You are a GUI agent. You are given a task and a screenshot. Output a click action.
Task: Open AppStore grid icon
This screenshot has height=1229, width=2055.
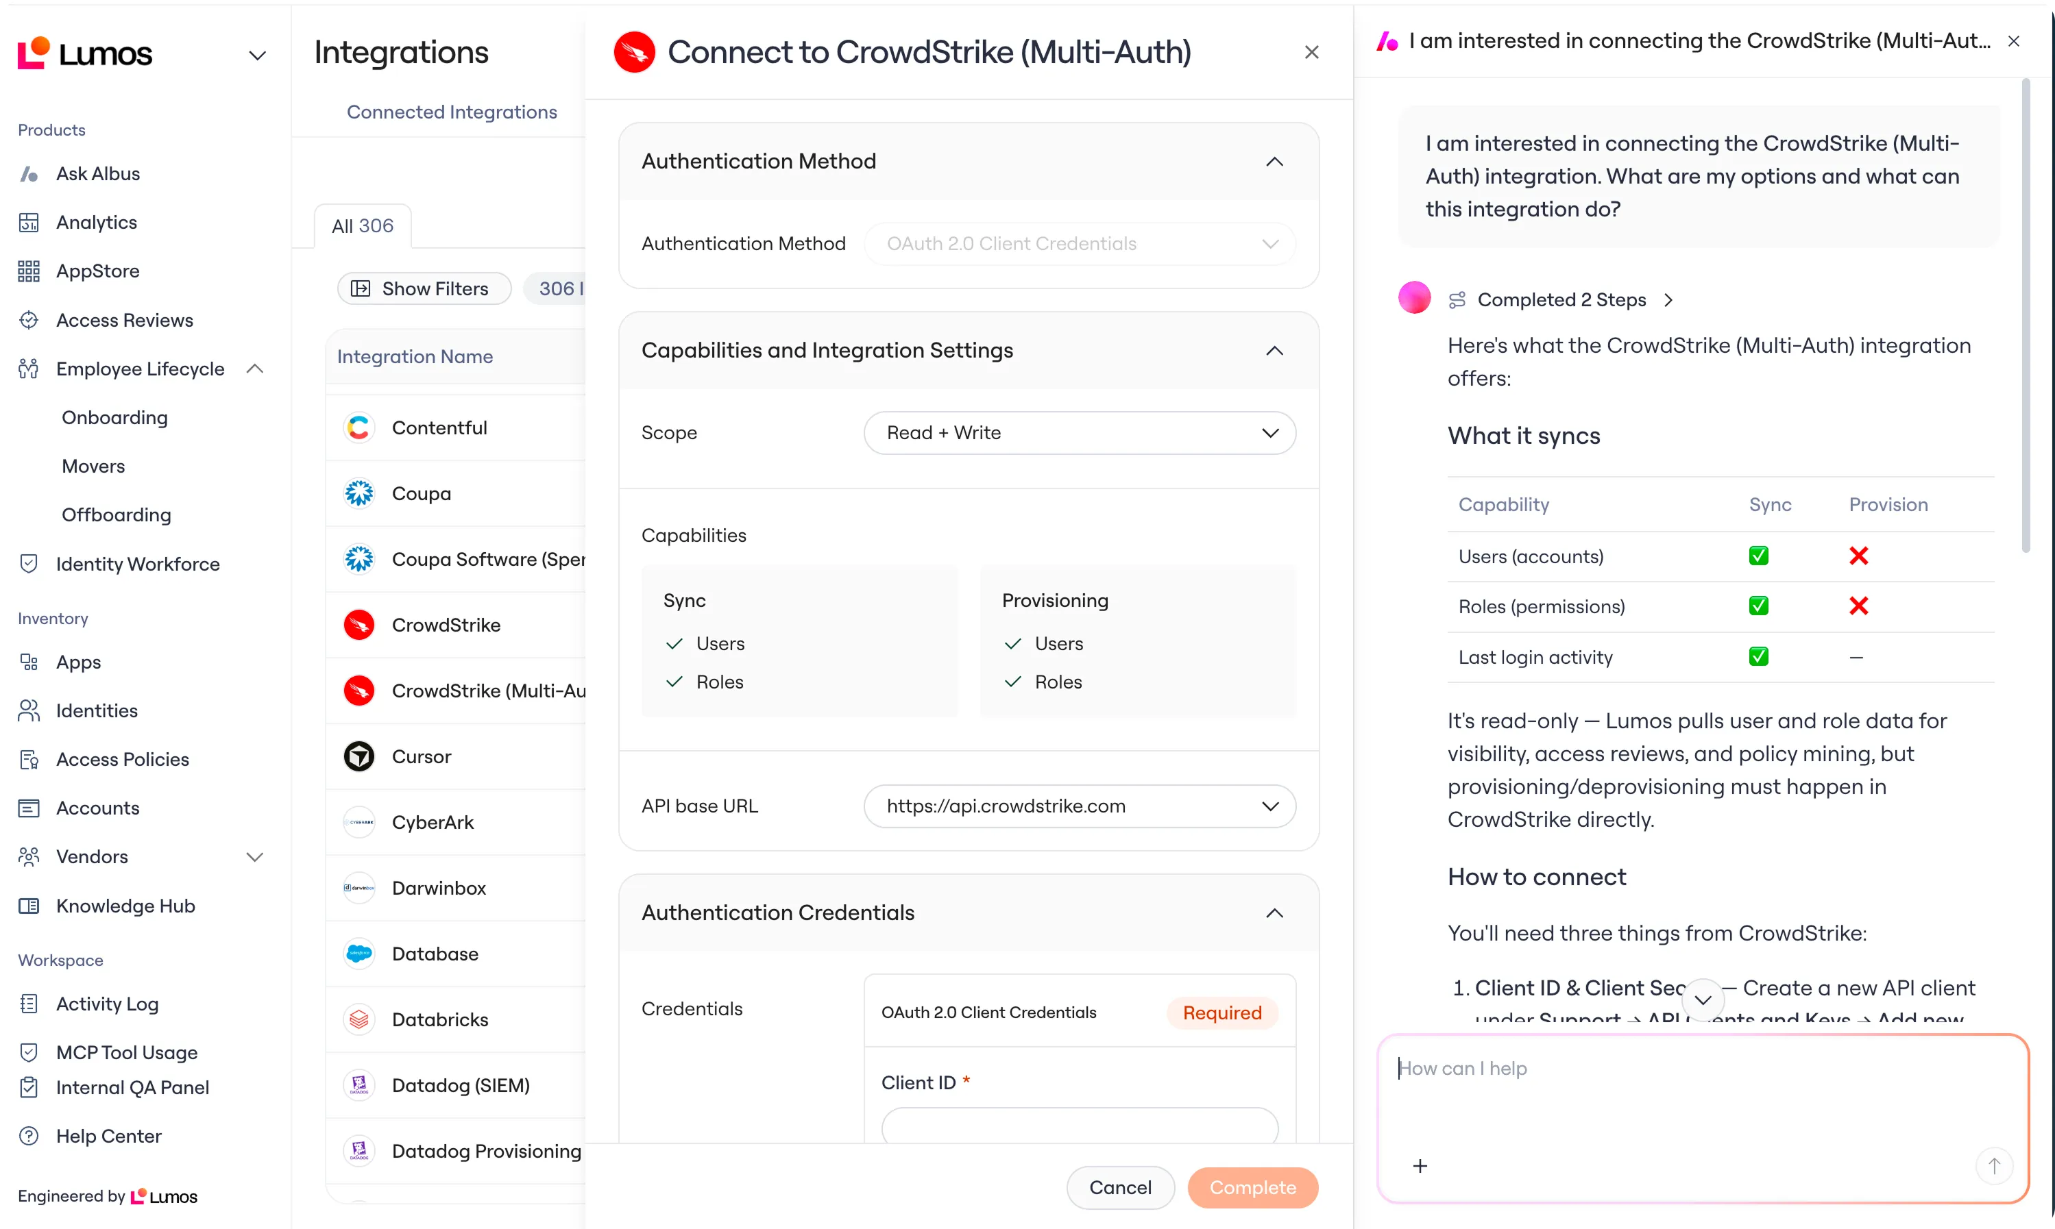pos(29,272)
